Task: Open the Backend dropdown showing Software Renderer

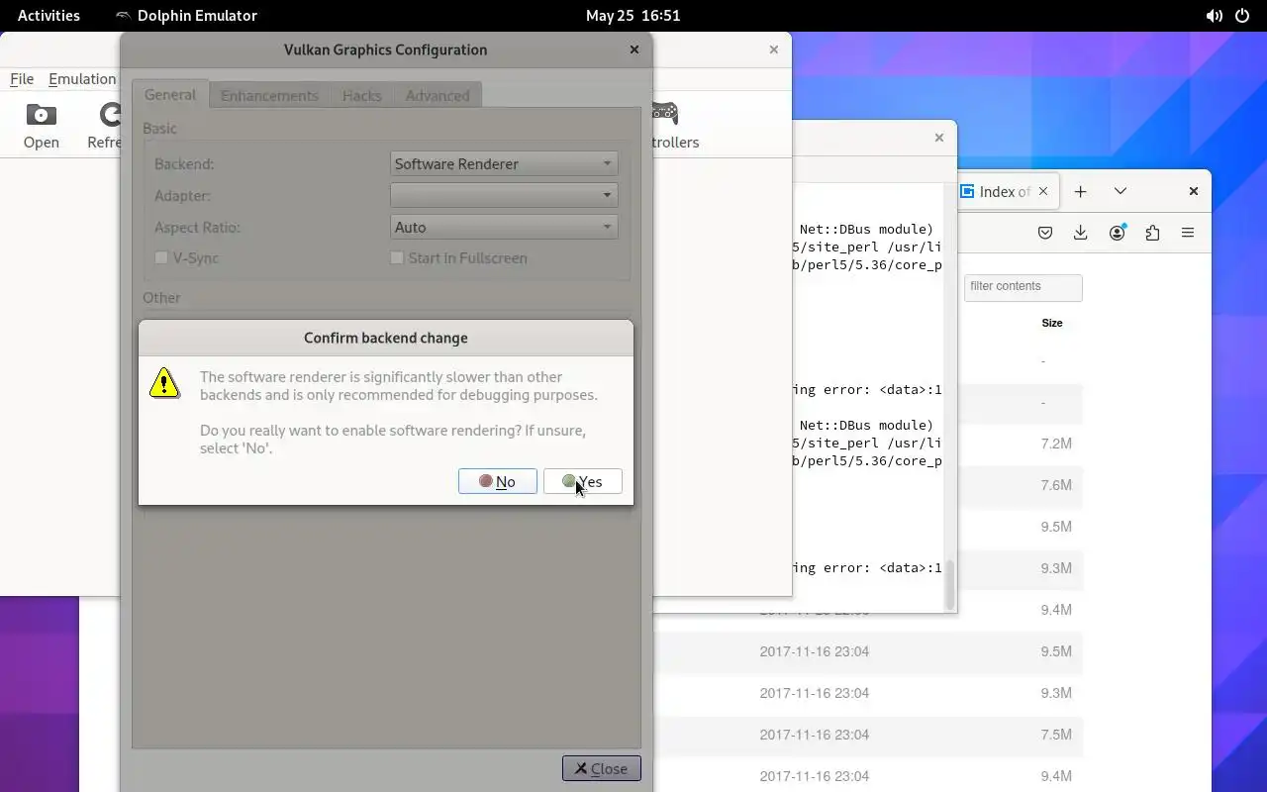Action: [x=504, y=164]
